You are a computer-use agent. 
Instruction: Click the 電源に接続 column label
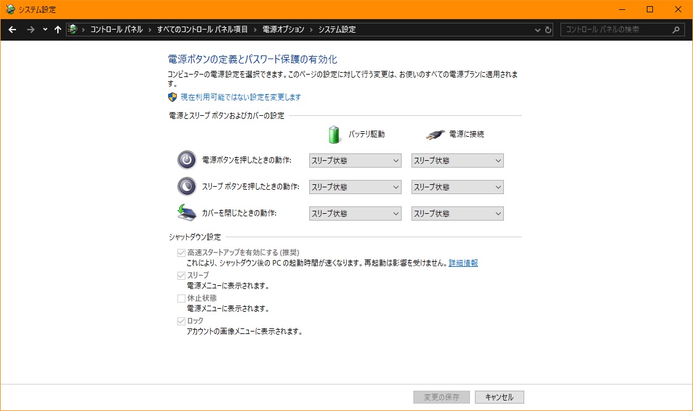click(466, 134)
